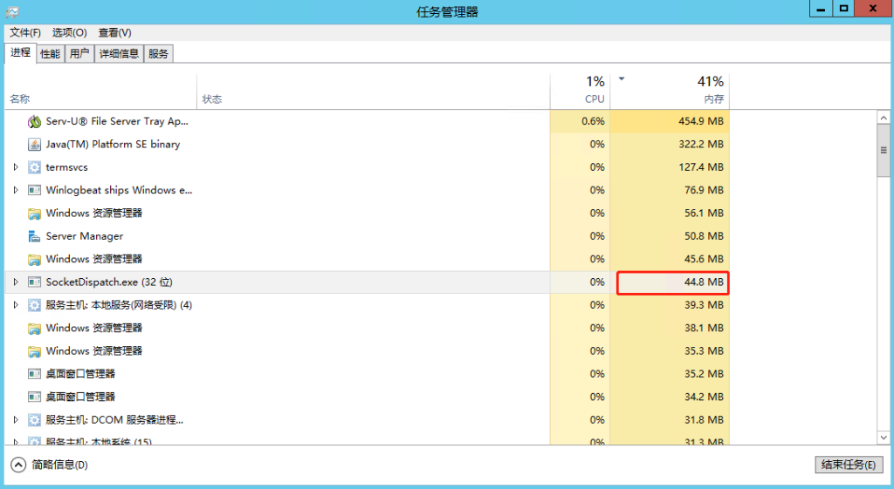Expand 服务主机: DCOM 服务器进程 group

click(15, 420)
